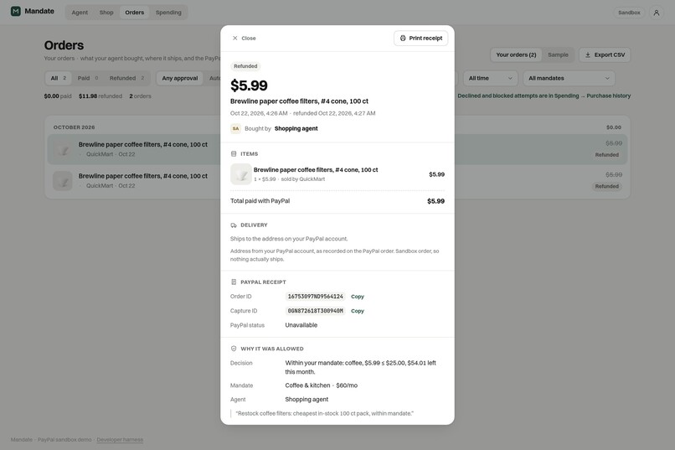Click the download icon on Export CSV

click(x=588, y=55)
